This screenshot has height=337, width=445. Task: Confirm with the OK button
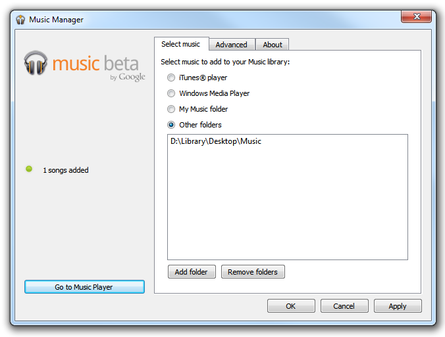(291, 306)
